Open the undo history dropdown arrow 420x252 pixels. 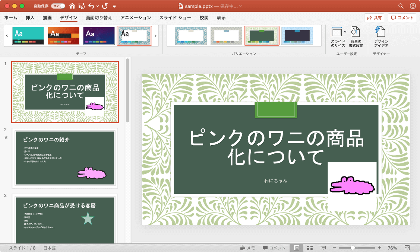click(97, 6)
